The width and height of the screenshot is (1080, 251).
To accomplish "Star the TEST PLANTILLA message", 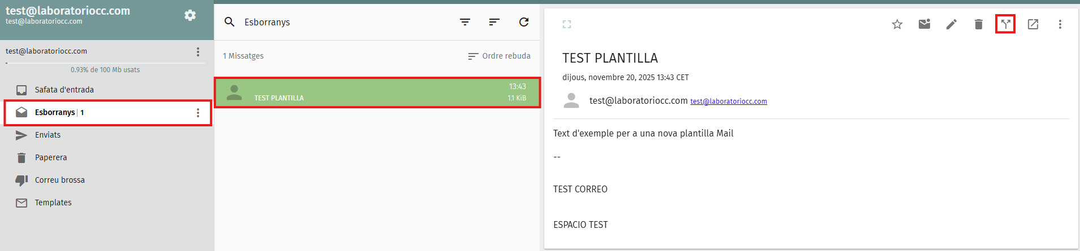I will tap(897, 24).
